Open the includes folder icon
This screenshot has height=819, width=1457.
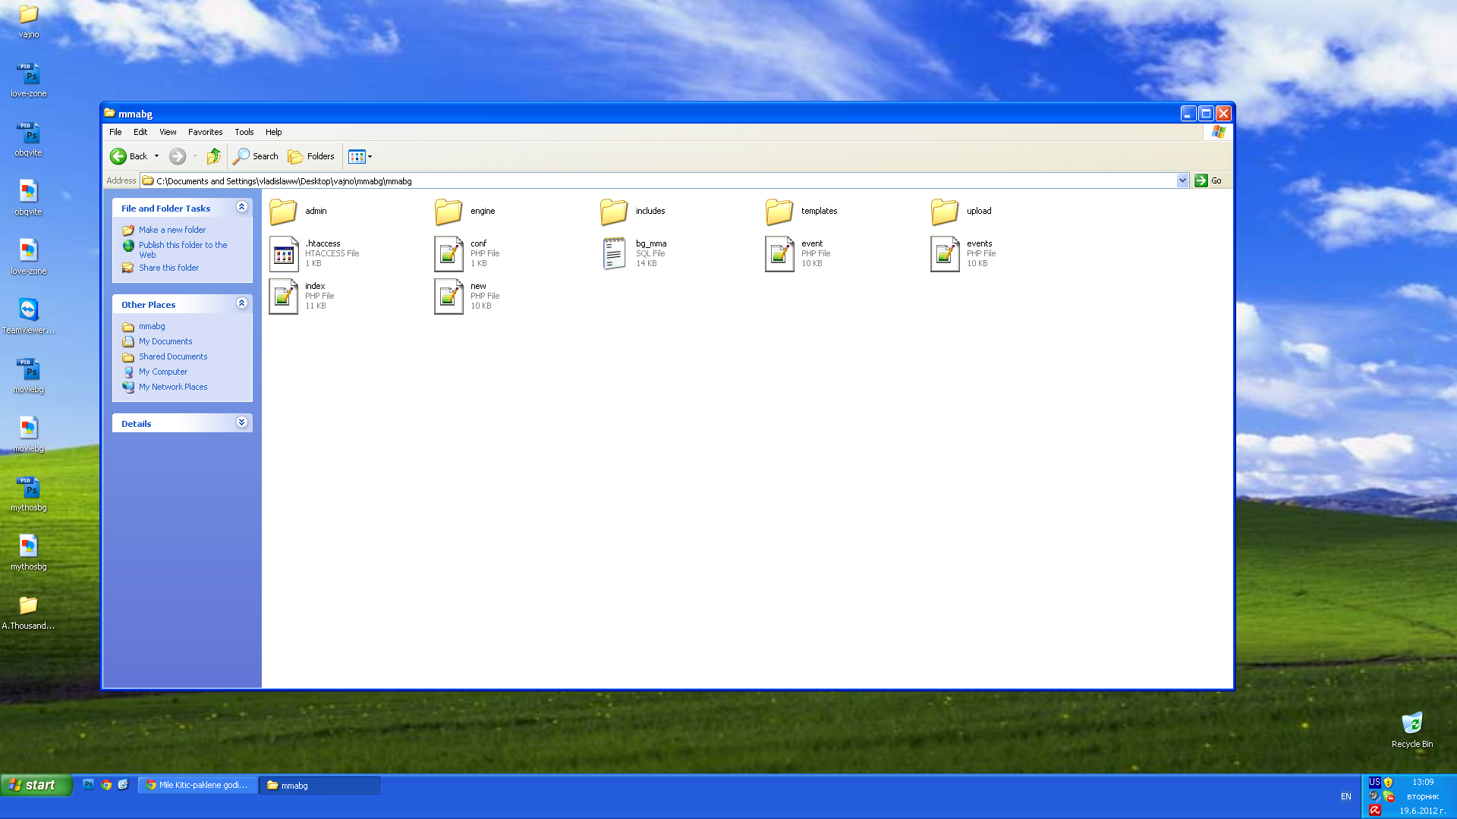pos(614,212)
